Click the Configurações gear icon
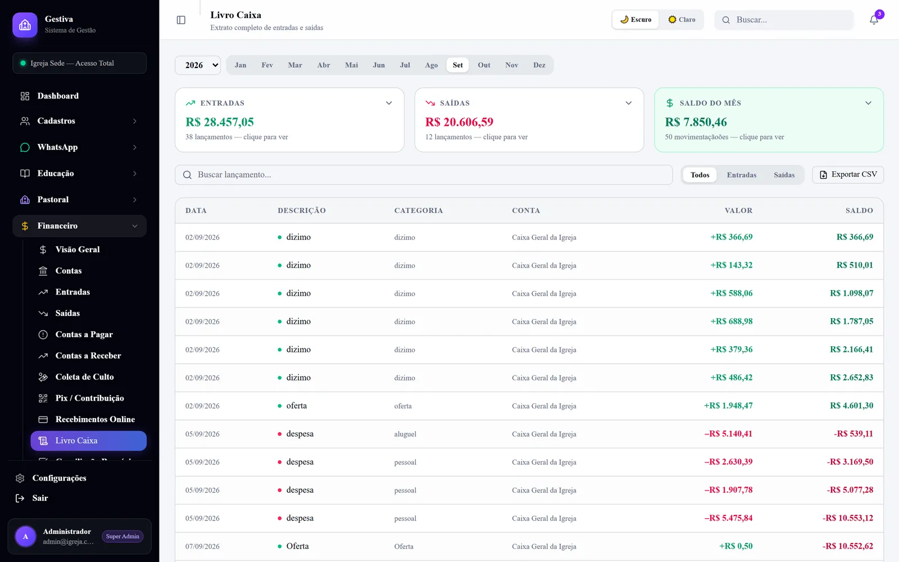 click(x=20, y=478)
